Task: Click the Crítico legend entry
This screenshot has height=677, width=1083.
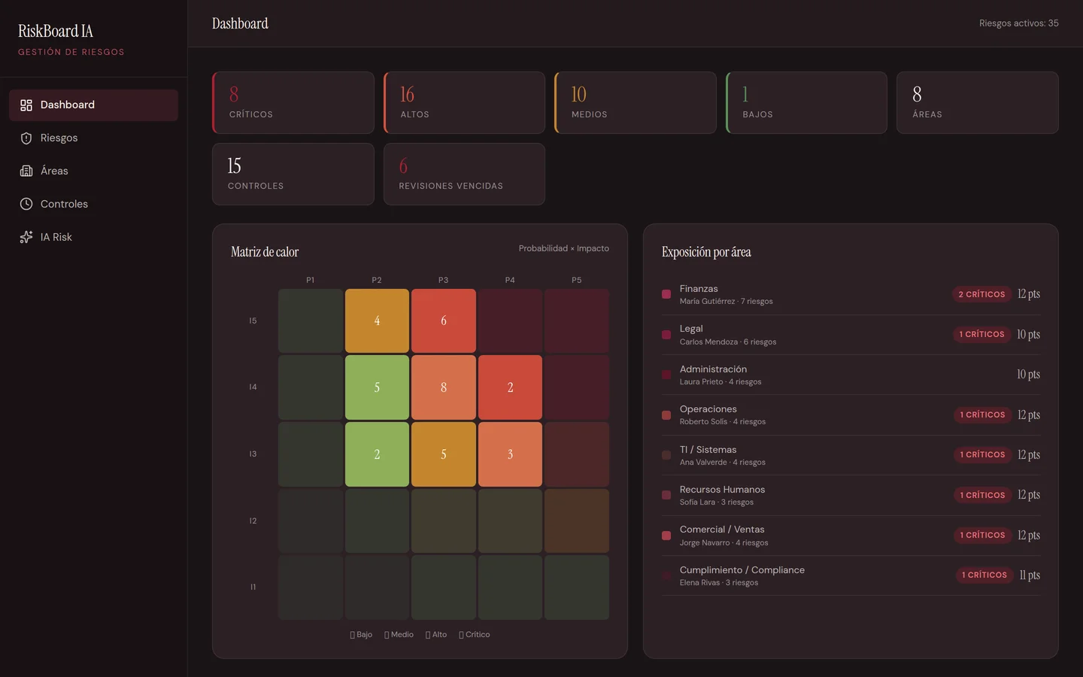Action: pyautogui.click(x=475, y=635)
